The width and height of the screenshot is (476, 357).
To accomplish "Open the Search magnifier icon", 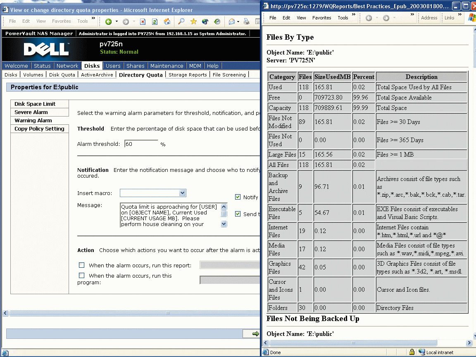I will coord(181,21).
